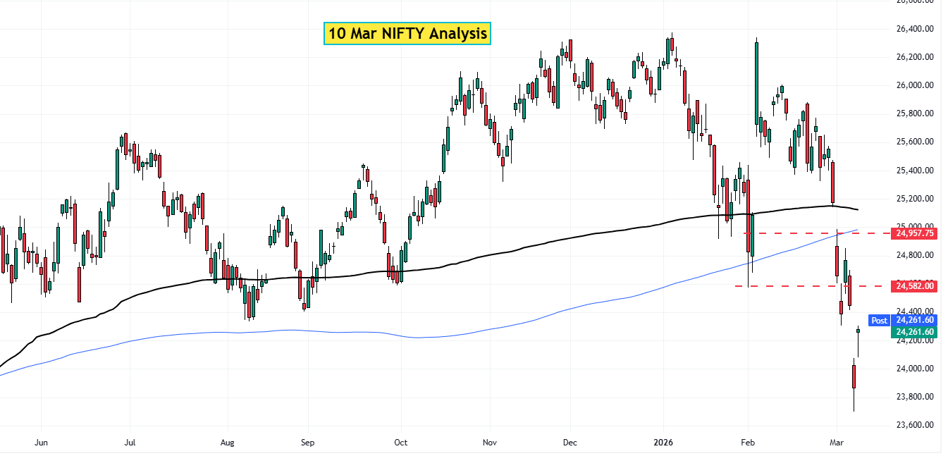This screenshot has height=456, width=948.
Task: Click the '2026' label on the time axis
Action: pyautogui.click(x=663, y=443)
